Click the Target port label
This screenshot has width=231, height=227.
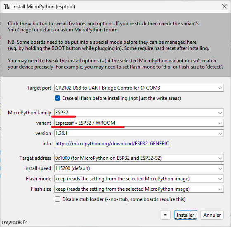click(x=39, y=88)
